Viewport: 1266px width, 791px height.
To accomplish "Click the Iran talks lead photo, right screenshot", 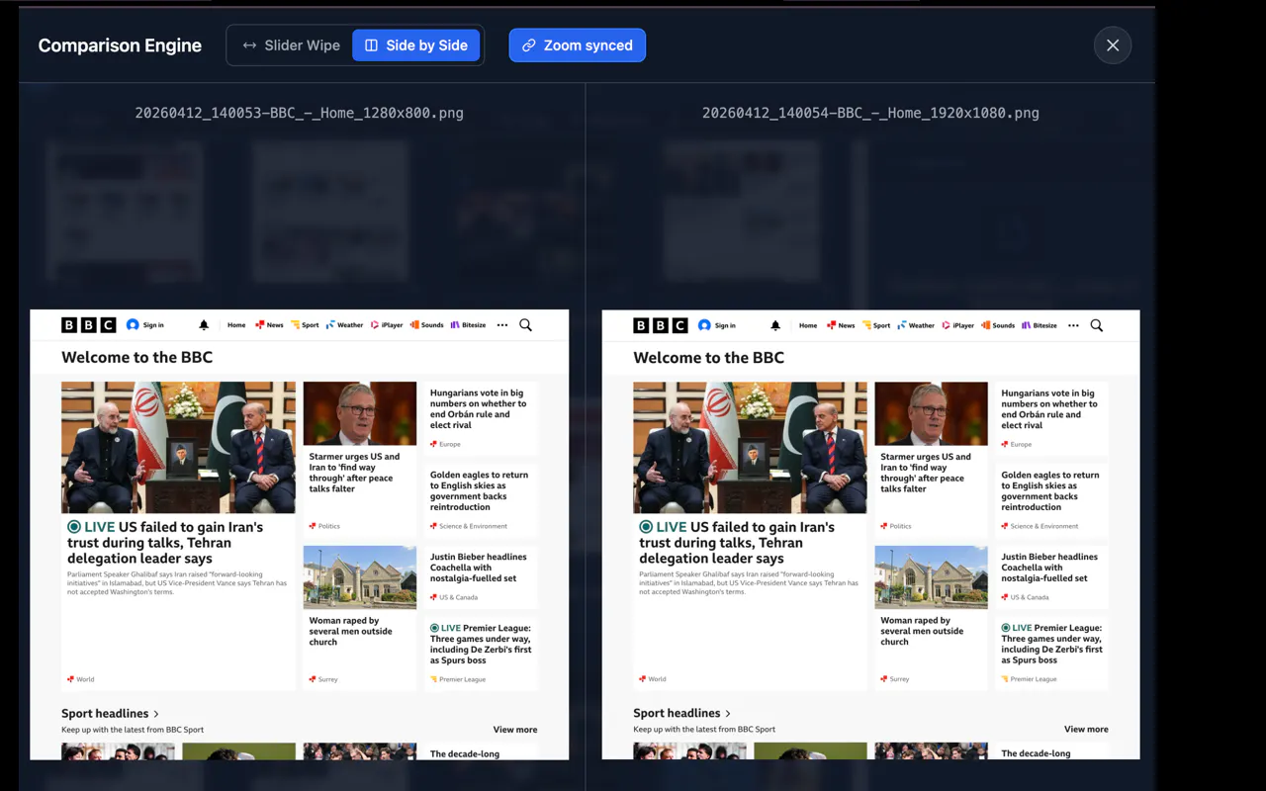I will [x=750, y=448].
